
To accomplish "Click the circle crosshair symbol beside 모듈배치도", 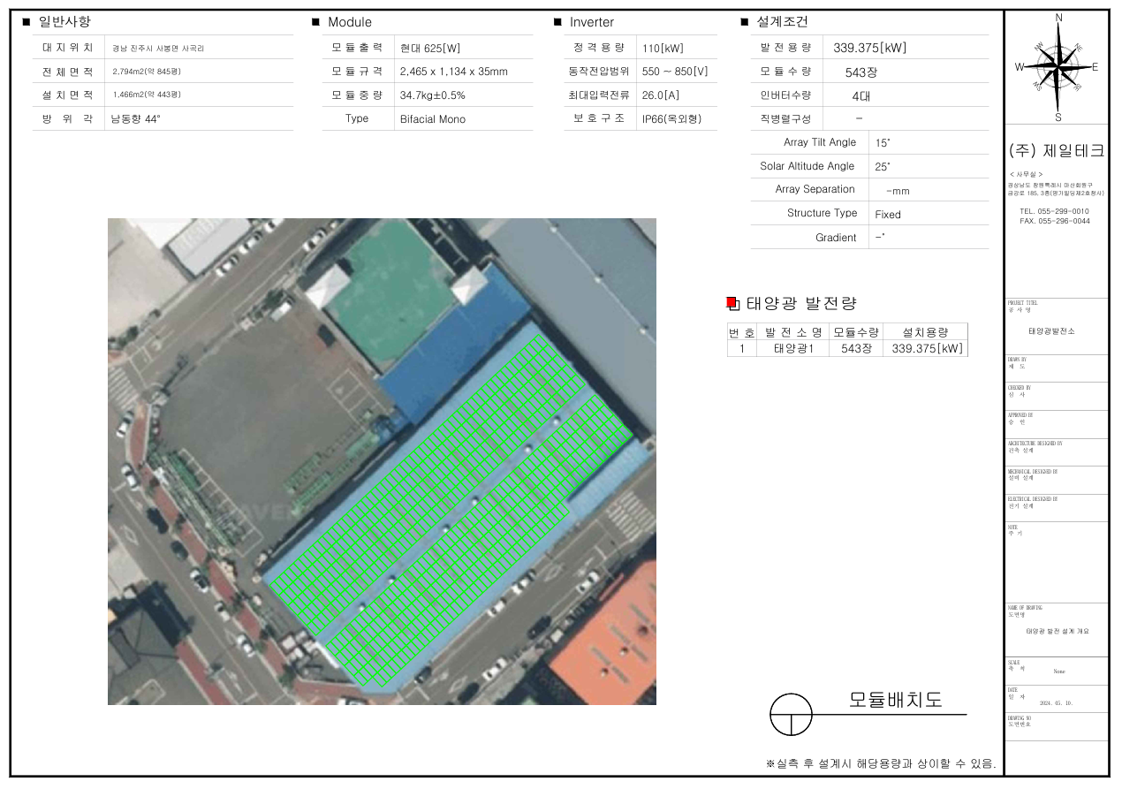I will pyautogui.click(x=791, y=714).
